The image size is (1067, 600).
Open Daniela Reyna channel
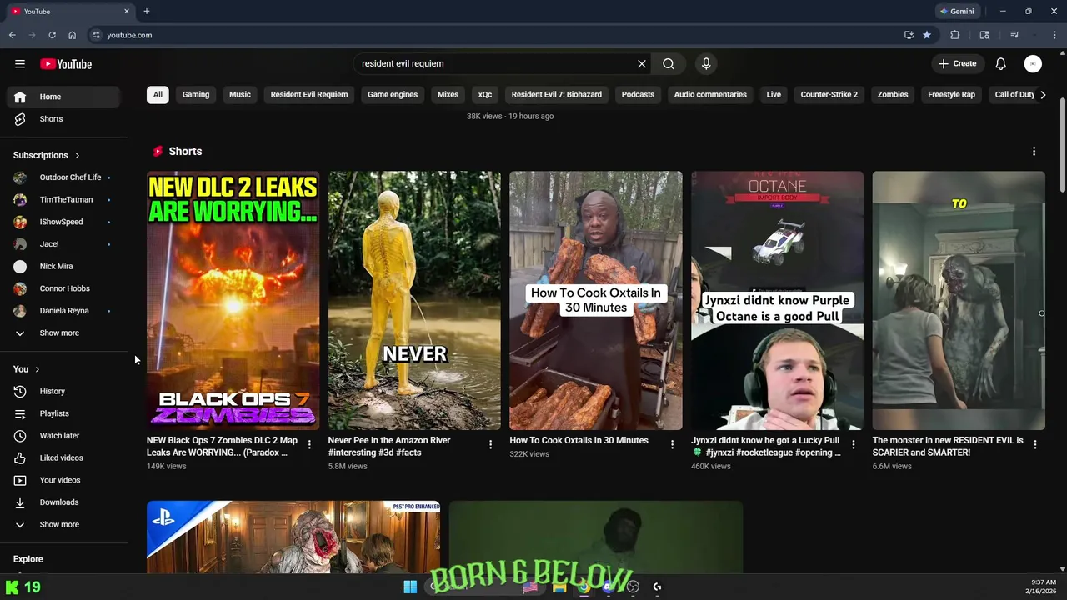click(x=63, y=311)
